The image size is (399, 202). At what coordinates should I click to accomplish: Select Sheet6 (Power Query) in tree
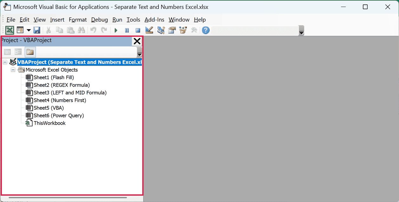59,115
